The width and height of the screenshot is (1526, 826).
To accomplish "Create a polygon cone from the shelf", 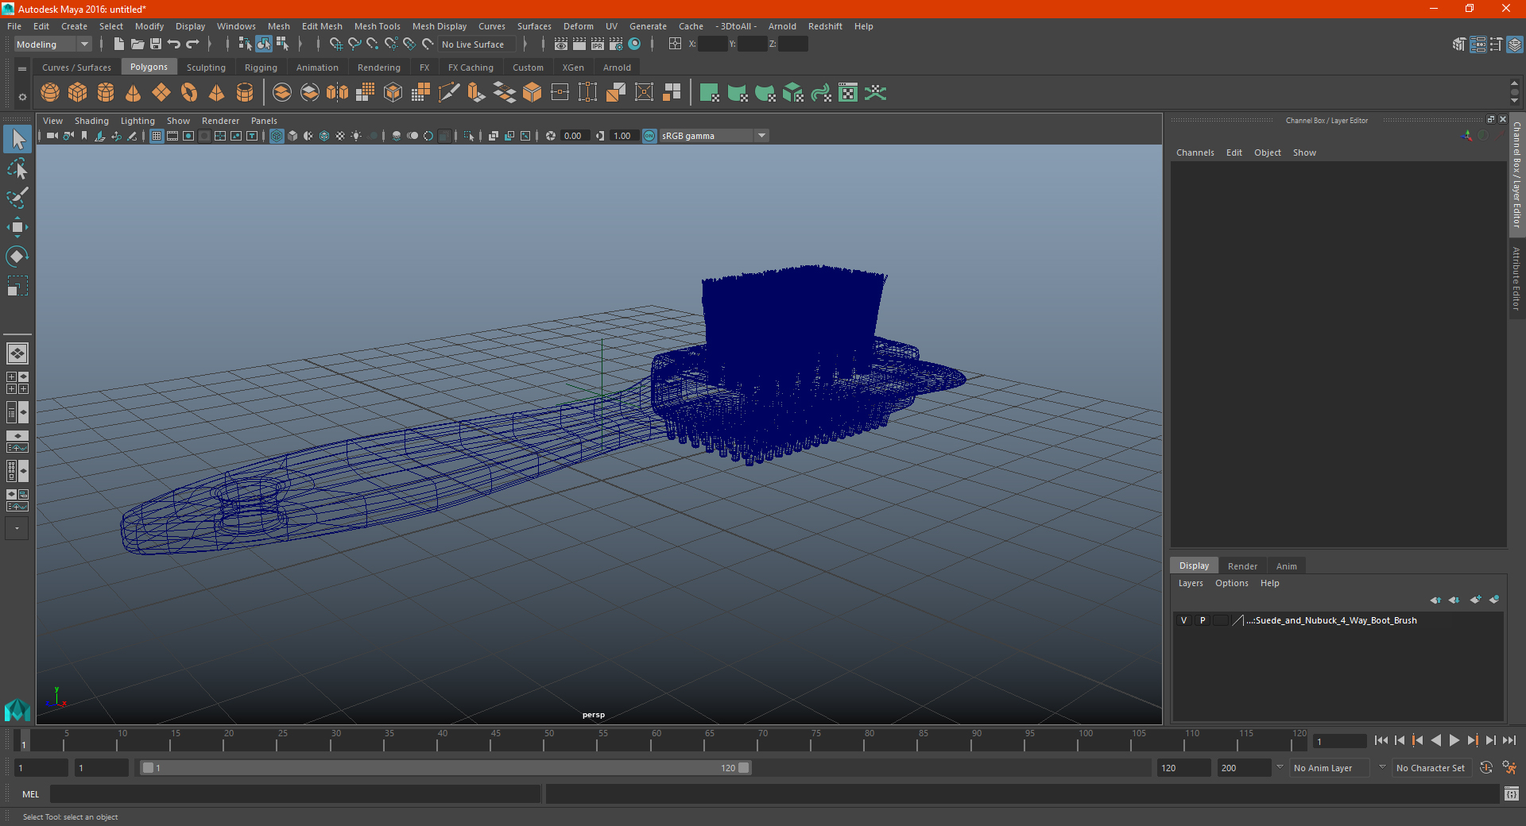I will (134, 93).
